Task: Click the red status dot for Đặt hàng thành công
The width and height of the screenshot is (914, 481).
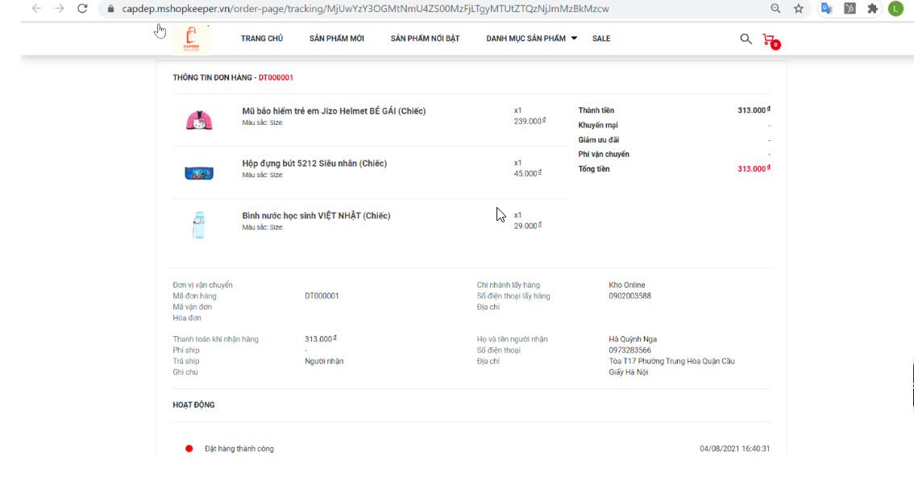Action: click(189, 449)
